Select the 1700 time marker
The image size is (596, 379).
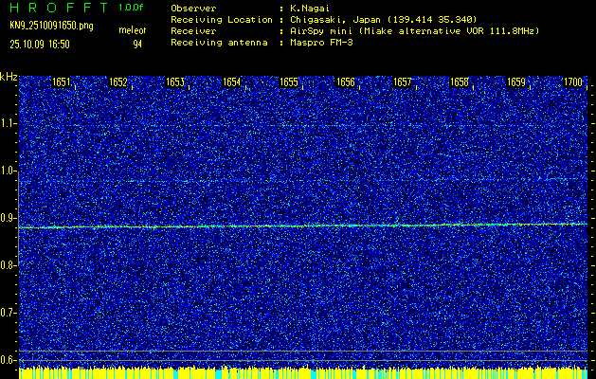[x=573, y=82]
